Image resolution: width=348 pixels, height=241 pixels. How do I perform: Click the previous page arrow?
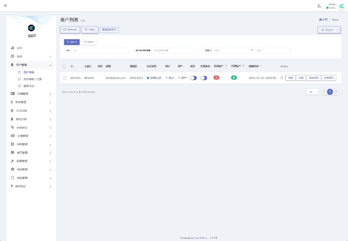click(324, 92)
